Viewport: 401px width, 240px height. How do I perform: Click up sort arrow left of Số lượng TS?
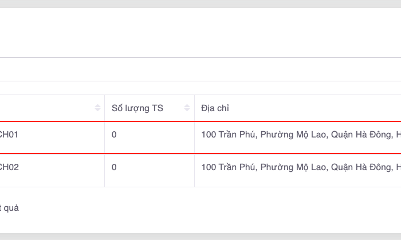[97, 106]
